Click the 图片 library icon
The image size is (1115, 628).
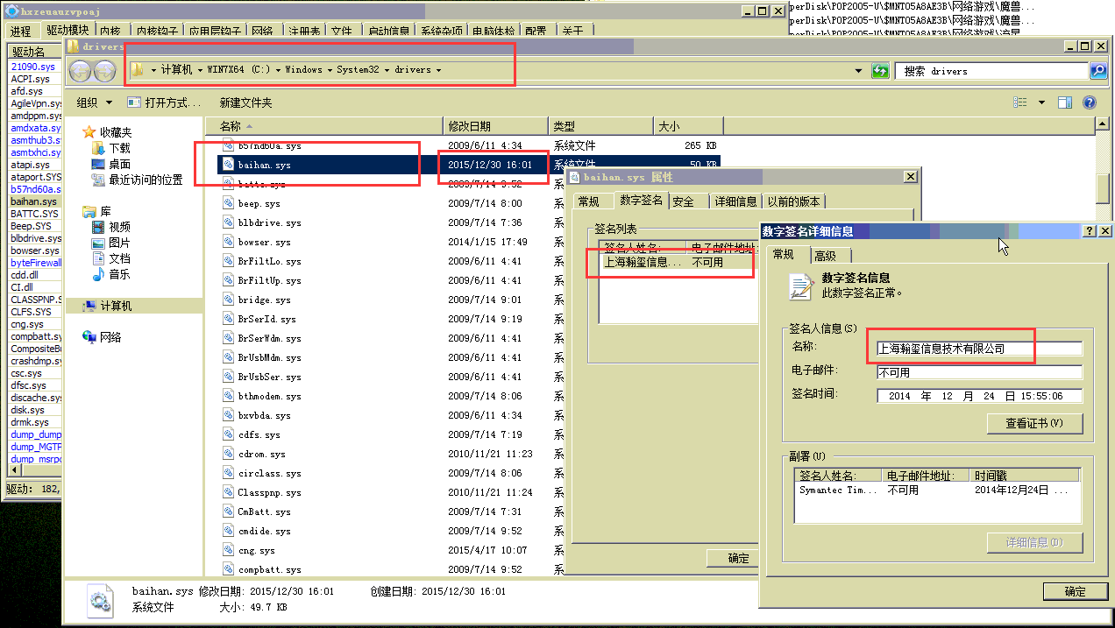tap(98, 243)
